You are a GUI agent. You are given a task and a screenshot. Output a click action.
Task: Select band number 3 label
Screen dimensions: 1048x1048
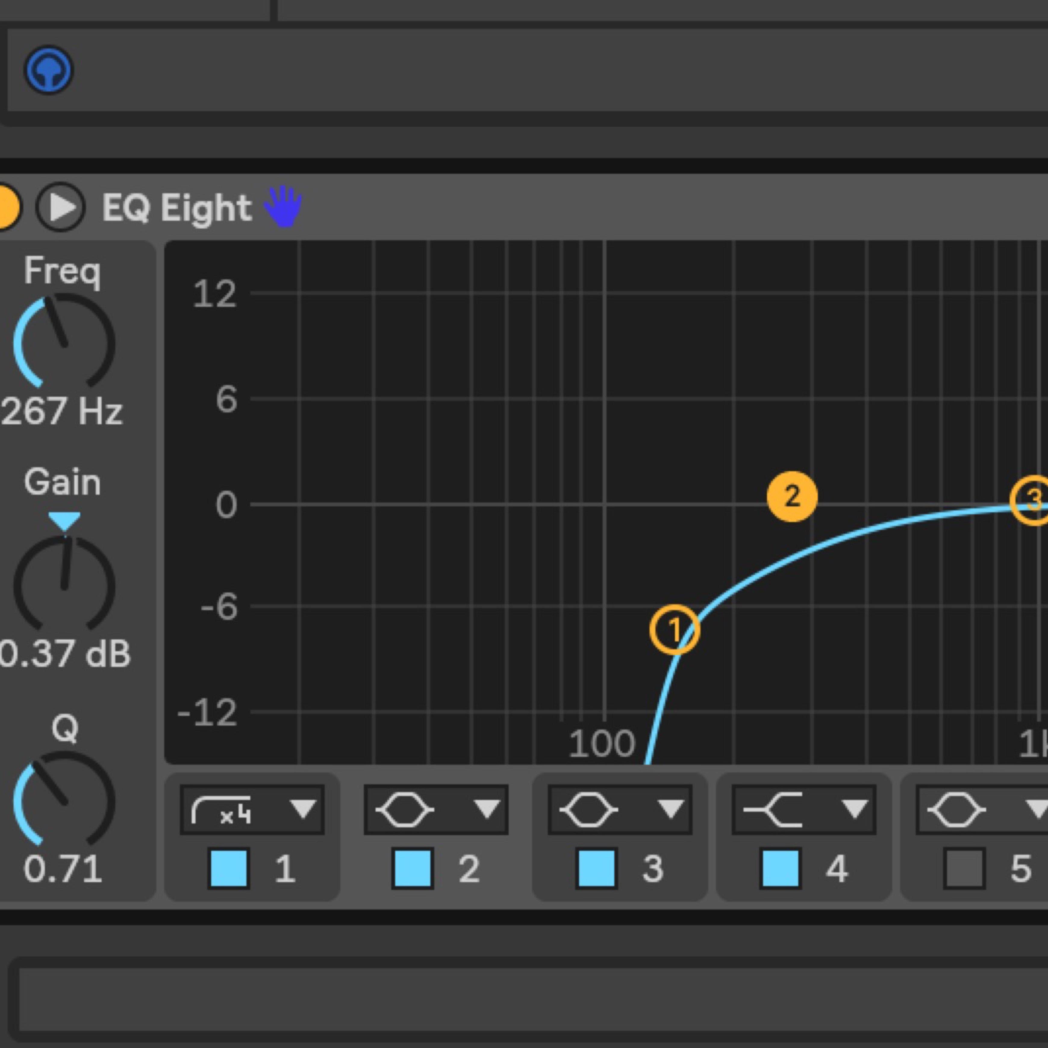click(653, 869)
